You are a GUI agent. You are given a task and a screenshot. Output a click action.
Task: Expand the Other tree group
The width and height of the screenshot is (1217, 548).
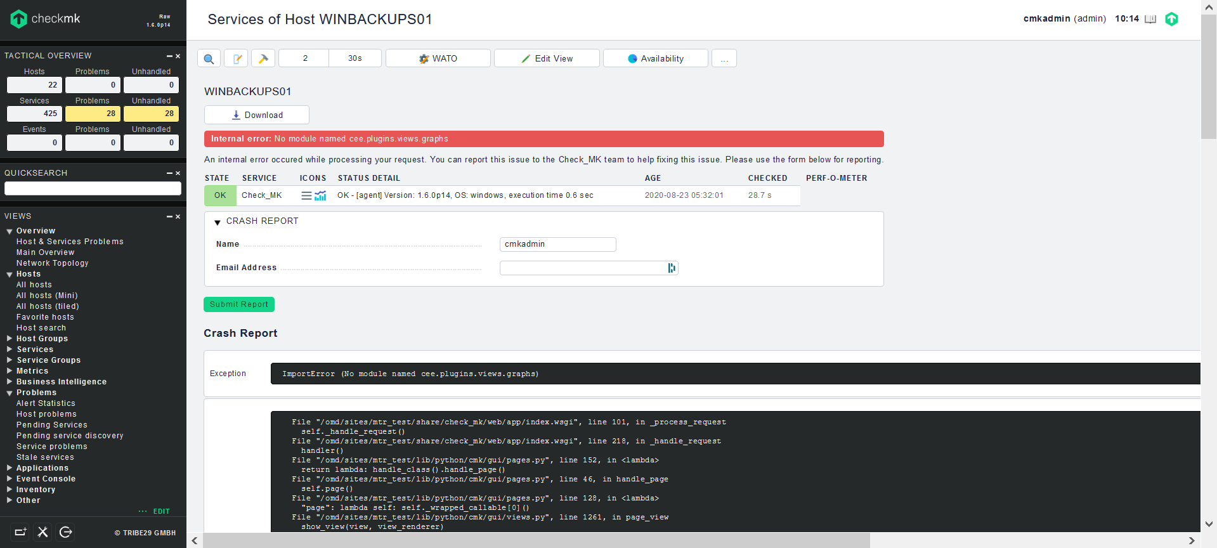(x=10, y=500)
